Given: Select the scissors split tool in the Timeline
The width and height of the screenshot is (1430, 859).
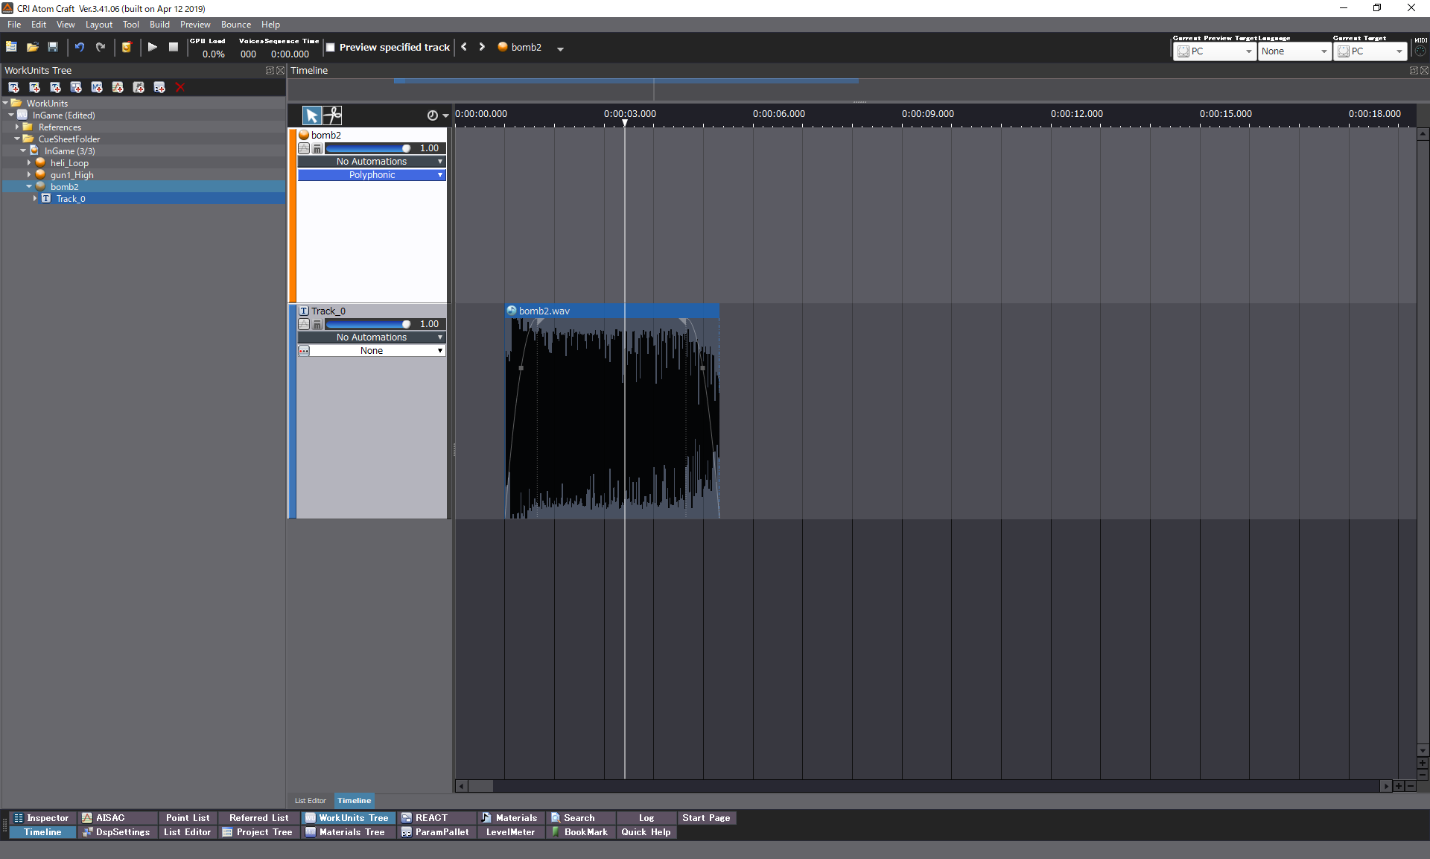Looking at the screenshot, I should tap(332, 115).
